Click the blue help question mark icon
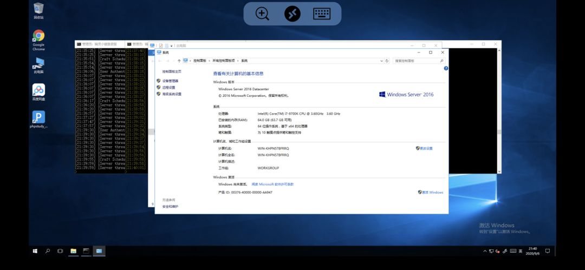Image resolution: width=585 pixels, height=270 pixels. click(x=446, y=69)
